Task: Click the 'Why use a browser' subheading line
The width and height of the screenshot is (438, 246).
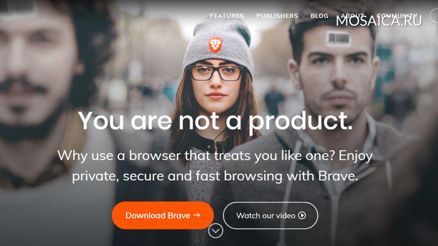Action: [215, 156]
